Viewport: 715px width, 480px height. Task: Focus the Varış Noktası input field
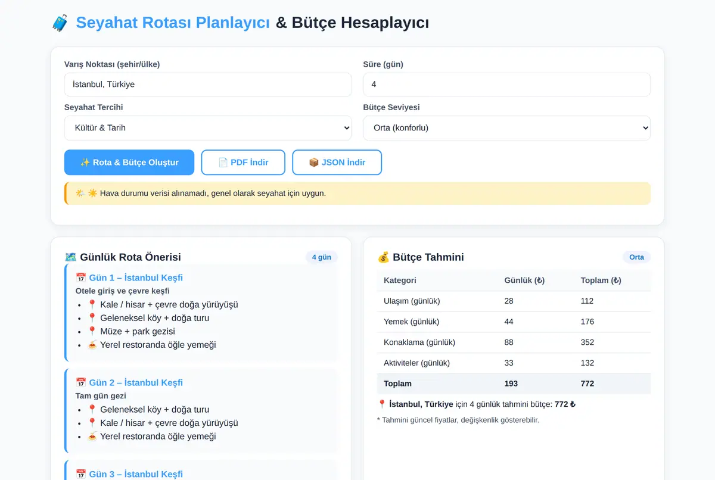click(x=208, y=85)
